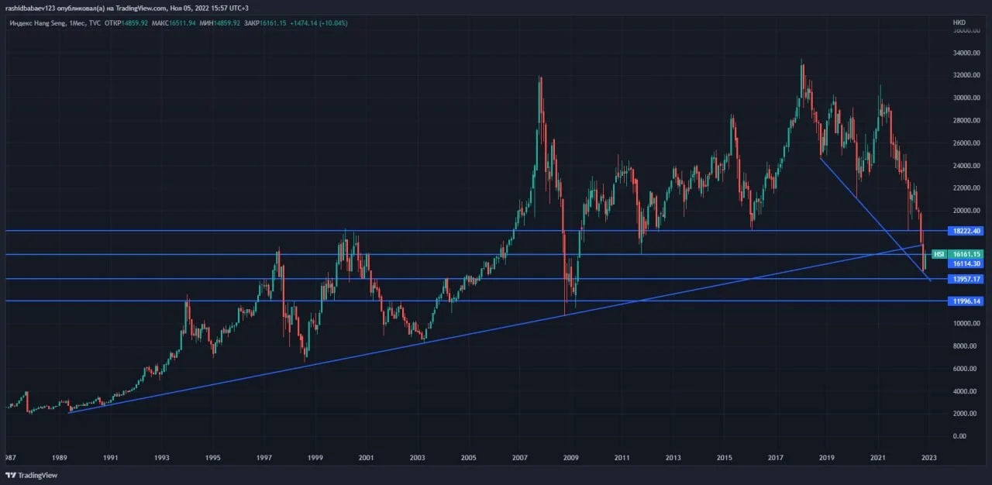Click the 1989 year on time axis

tap(60, 458)
